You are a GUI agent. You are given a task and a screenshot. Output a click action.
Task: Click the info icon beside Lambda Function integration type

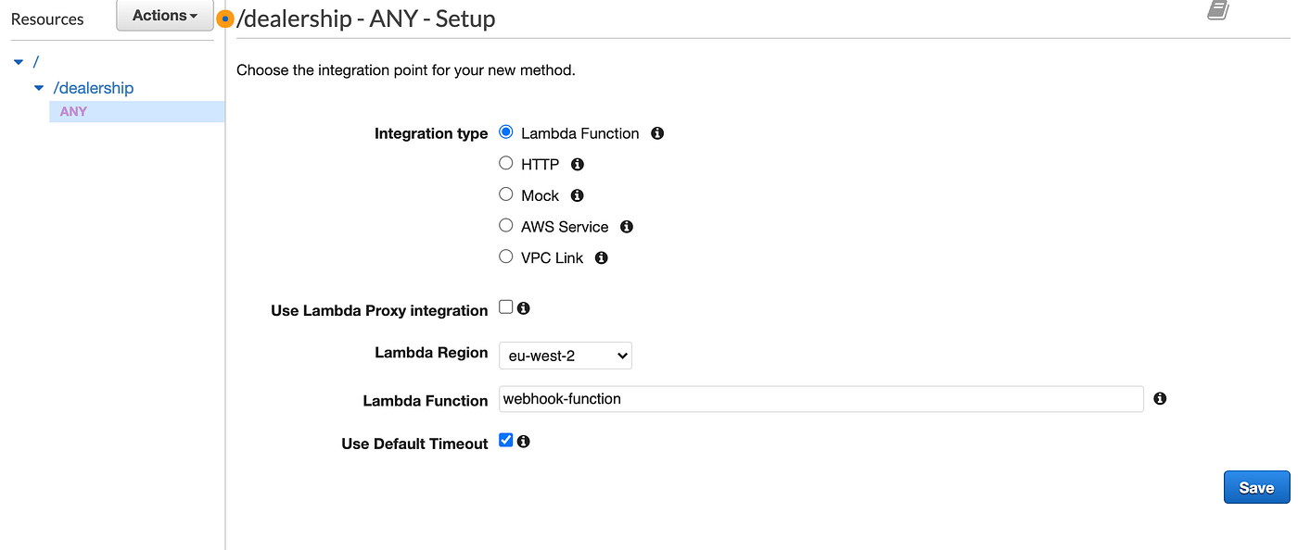(656, 133)
